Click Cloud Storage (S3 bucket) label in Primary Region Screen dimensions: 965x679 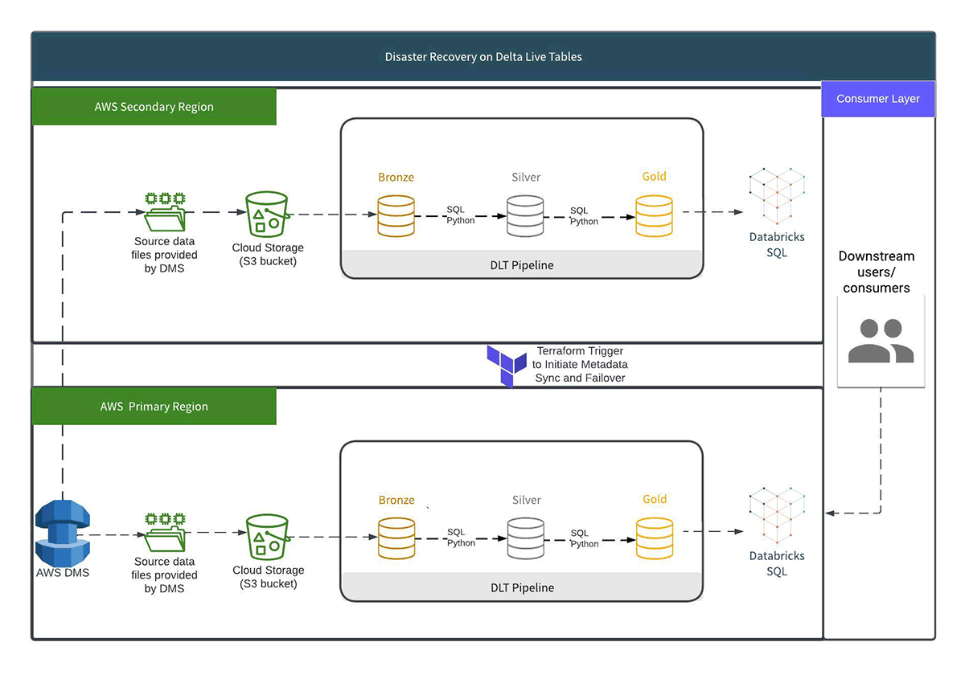(x=269, y=577)
